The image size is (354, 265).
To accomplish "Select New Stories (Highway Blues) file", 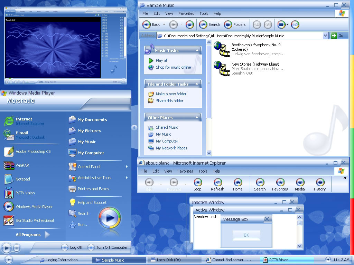I will click(x=249, y=69).
